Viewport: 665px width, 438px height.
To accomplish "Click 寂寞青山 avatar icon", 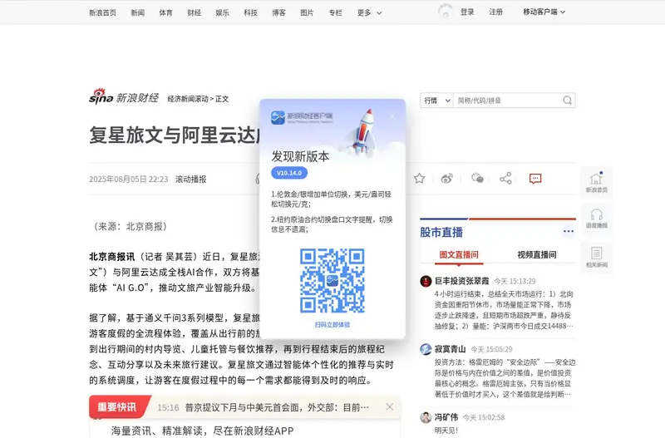I will (x=426, y=349).
